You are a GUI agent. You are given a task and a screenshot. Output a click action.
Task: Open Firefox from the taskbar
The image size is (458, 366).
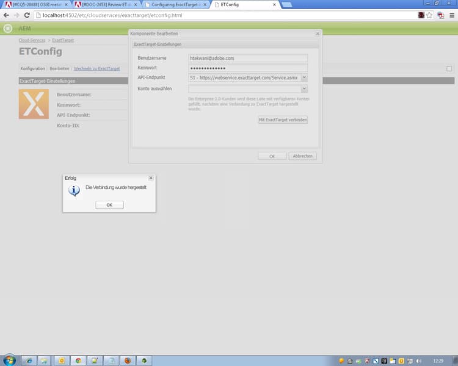tap(128, 361)
